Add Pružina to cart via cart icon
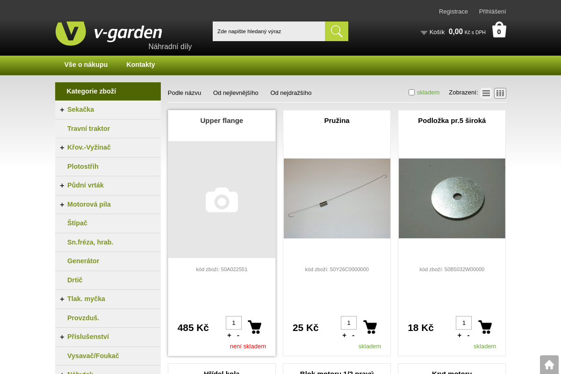The width and height of the screenshot is (561, 374). [370, 327]
